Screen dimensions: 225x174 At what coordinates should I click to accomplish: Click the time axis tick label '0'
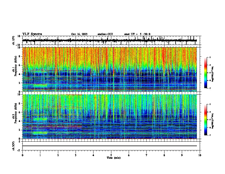coord(22,155)
